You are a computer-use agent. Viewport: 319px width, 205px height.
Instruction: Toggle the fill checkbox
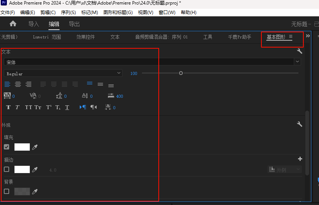coord(6,147)
